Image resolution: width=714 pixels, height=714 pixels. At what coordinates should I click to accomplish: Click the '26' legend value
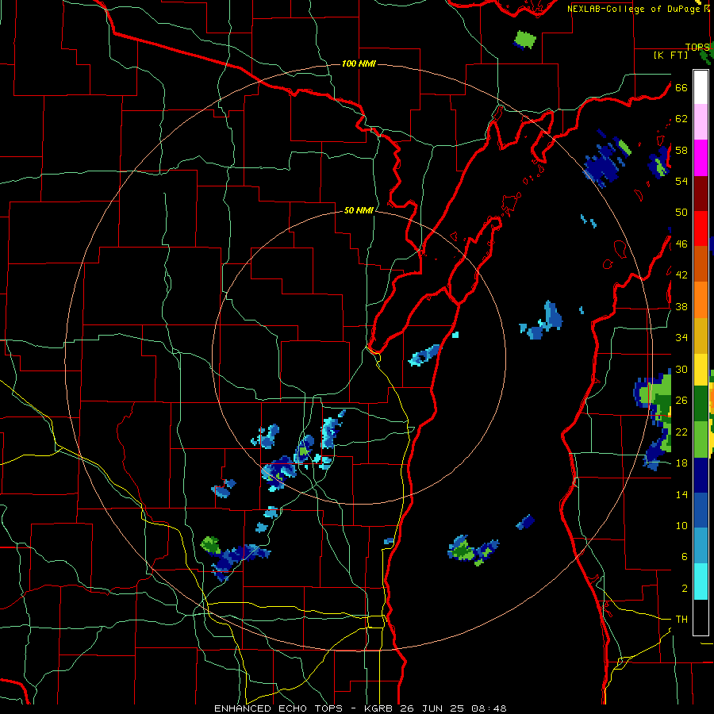[681, 401]
